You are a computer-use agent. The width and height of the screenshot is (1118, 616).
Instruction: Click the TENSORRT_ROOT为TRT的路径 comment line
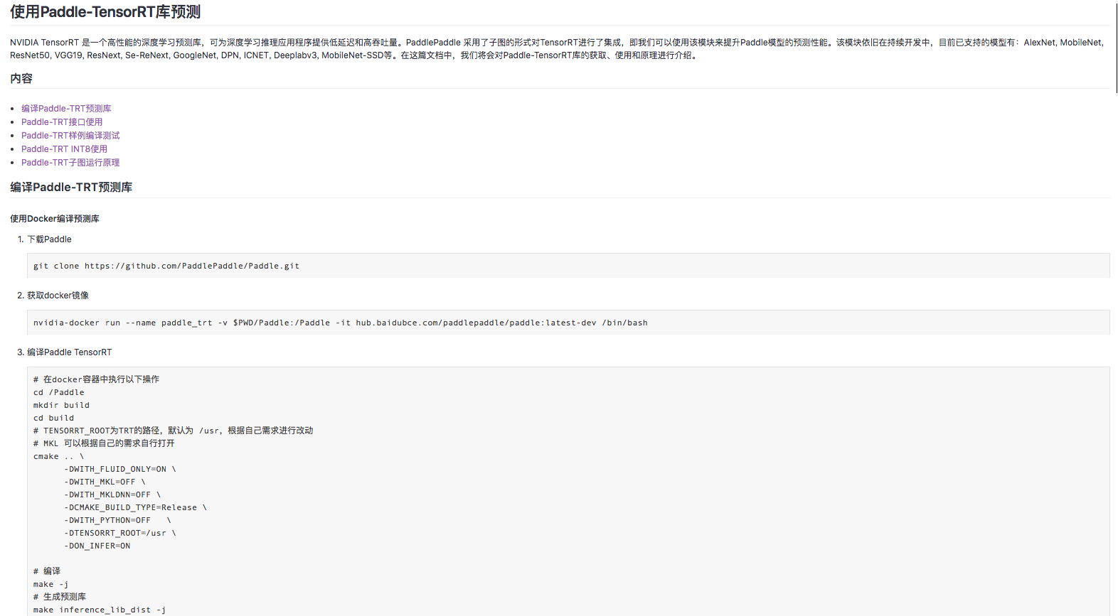[x=174, y=431]
